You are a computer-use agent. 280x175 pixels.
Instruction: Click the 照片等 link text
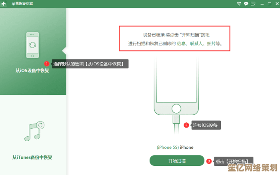213,43
